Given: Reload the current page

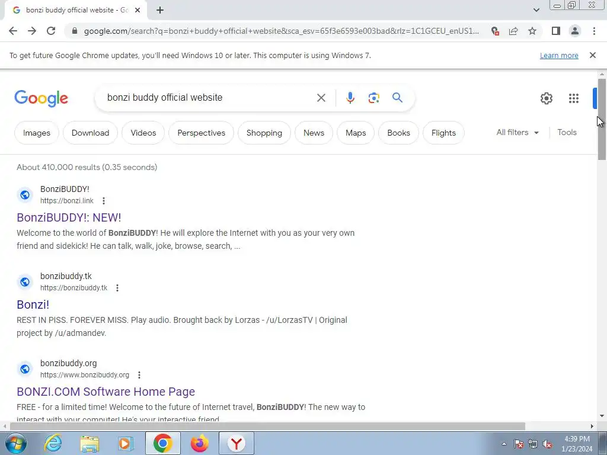Looking at the screenshot, I should pyautogui.click(x=51, y=31).
